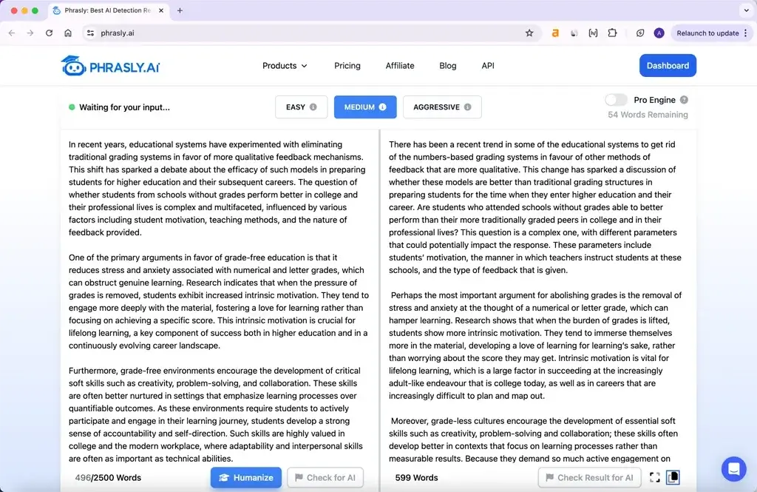This screenshot has width=757, height=492.
Task: Click the Humanize button
Action: (x=245, y=477)
